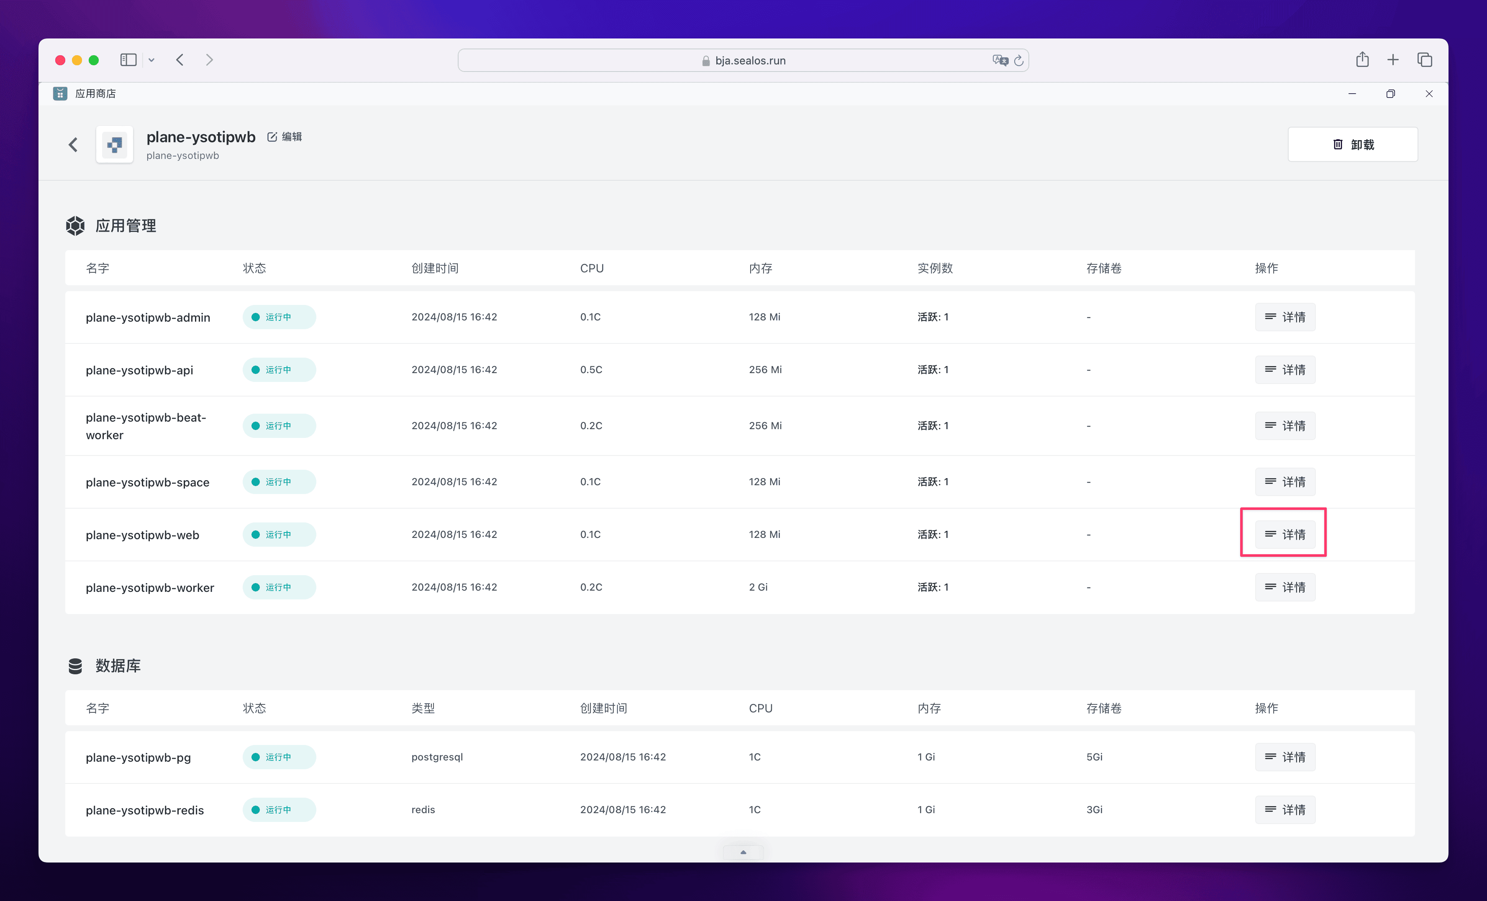Open details for plane-ysotipwb-web
Viewport: 1487px width, 901px height.
click(x=1285, y=534)
